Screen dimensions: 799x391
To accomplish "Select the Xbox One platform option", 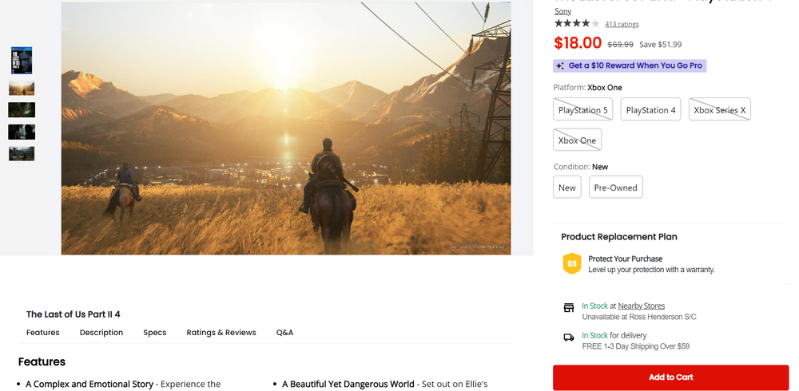I will tap(577, 140).
